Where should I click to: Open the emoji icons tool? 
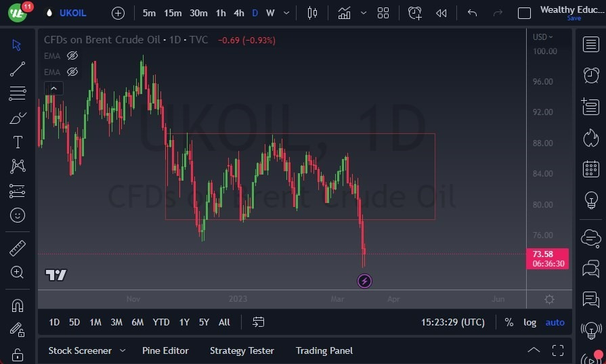(18, 215)
